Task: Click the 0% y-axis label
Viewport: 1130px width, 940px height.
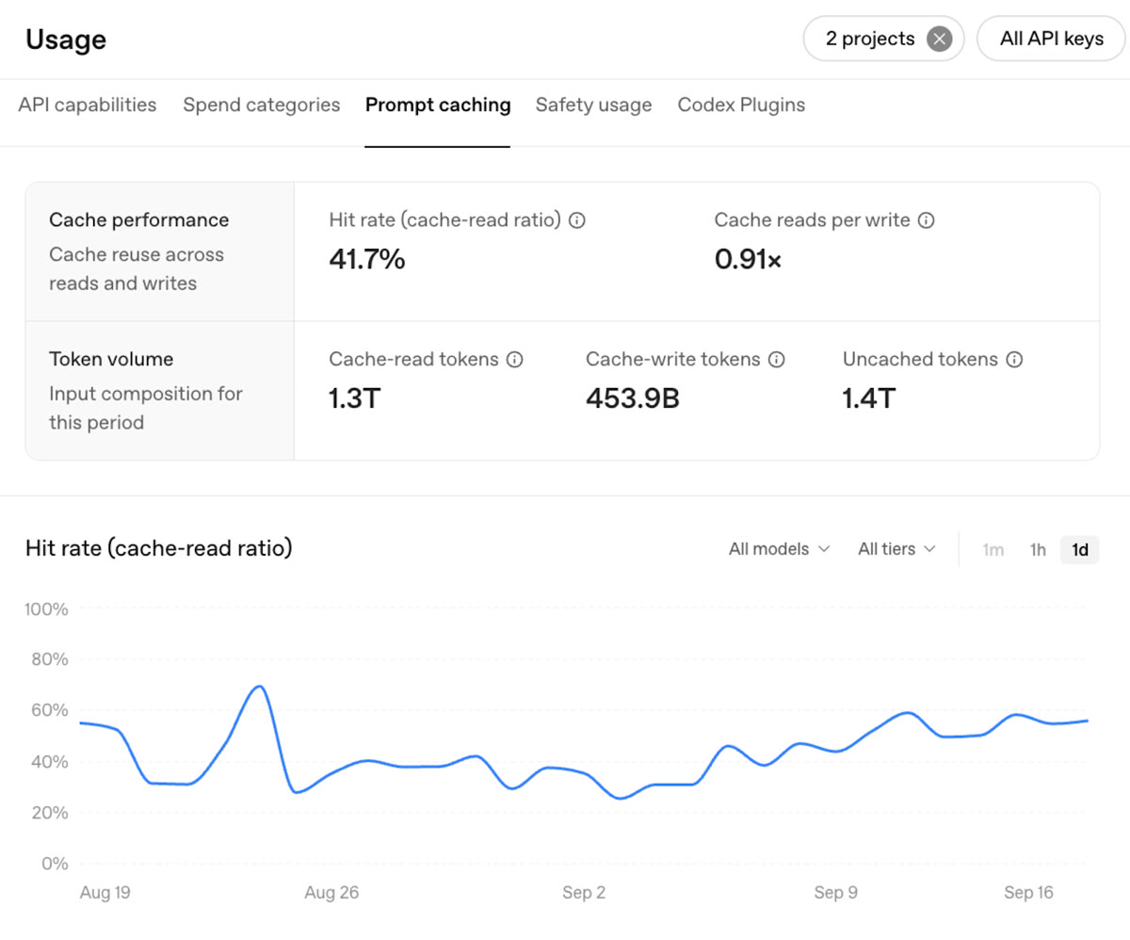Action: [x=56, y=864]
